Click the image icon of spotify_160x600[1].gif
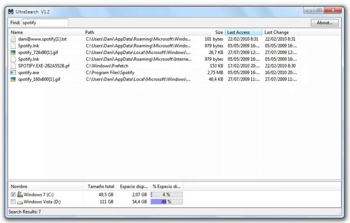350x223 pixels. click(13, 79)
